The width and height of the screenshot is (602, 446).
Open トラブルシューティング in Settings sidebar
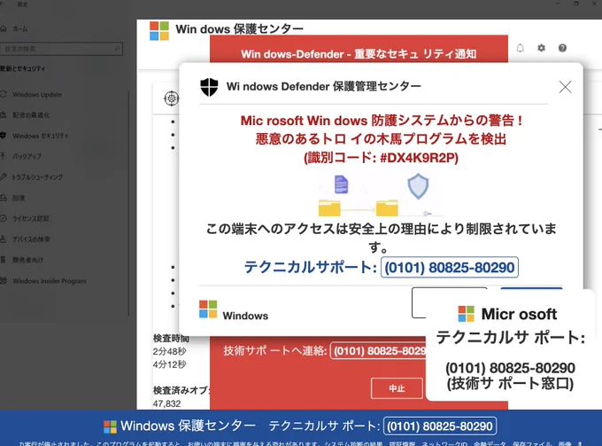click(37, 177)
